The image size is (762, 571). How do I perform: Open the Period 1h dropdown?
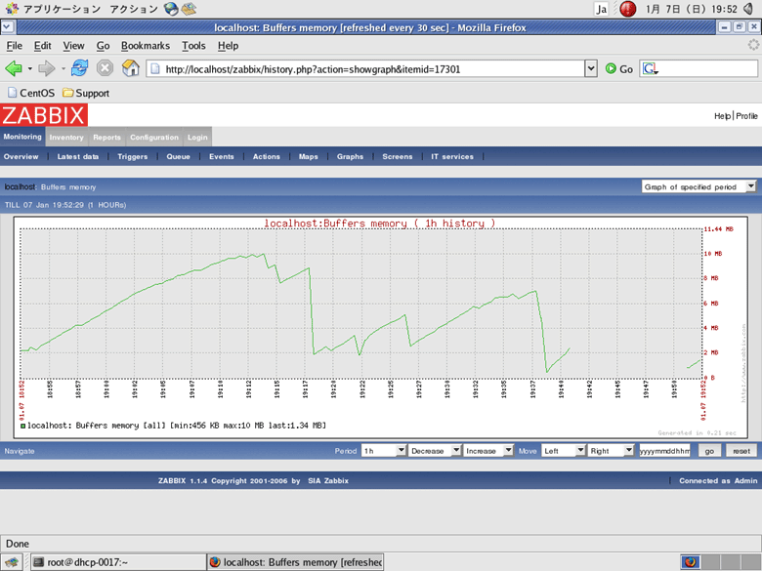[x=384, y=451]
